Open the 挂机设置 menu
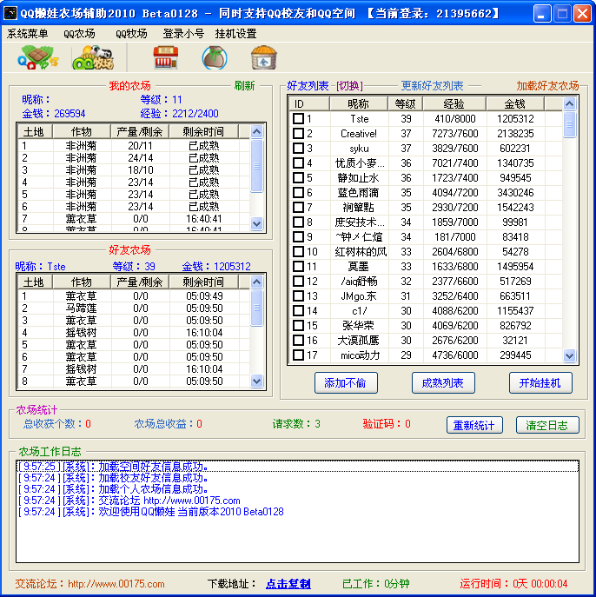The height and width of the screenshot is (597, 596). coord(235,34)
